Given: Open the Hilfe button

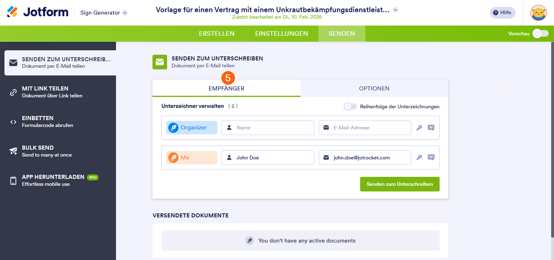Looking at the screenshot, I should (x=502, y=13).
